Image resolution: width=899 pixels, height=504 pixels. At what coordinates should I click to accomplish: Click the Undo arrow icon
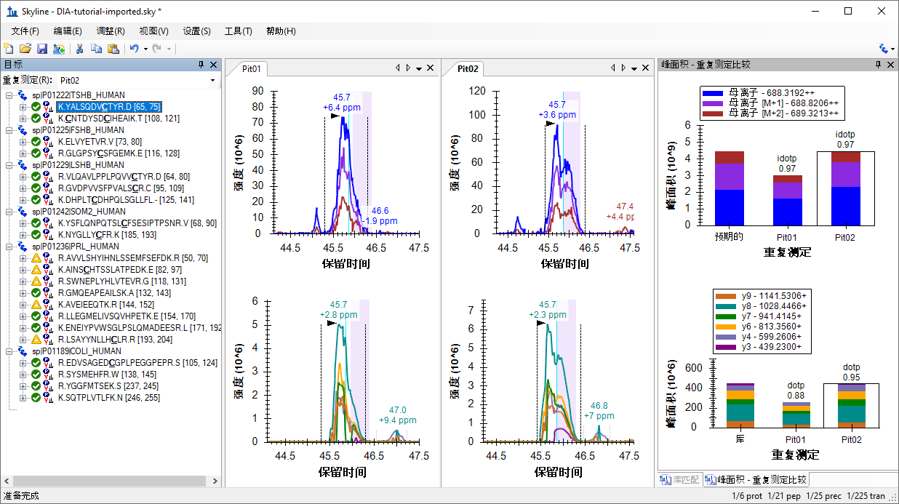point(134,49)
